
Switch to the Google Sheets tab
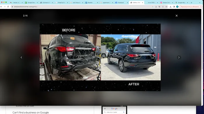click(x=31, y=3)
